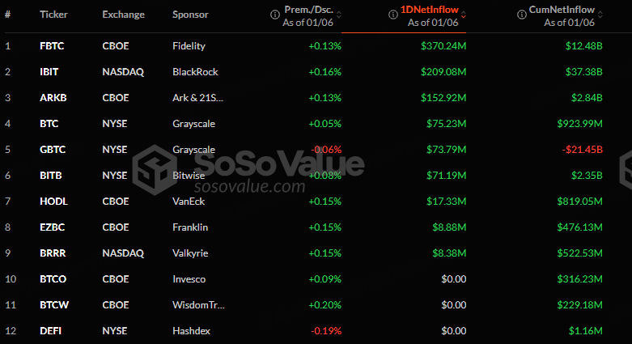Click the Sponsor column header
The height and width of the screenshot is (344, 632).
190,15
